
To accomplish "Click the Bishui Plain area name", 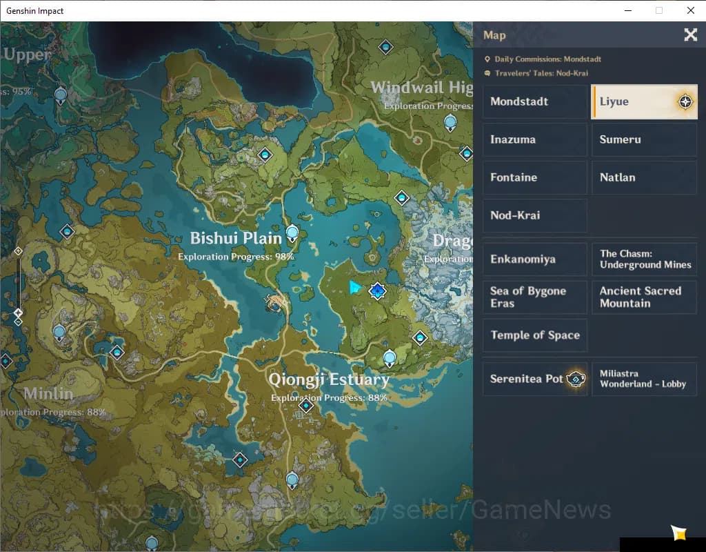I will tap(236, 238).
